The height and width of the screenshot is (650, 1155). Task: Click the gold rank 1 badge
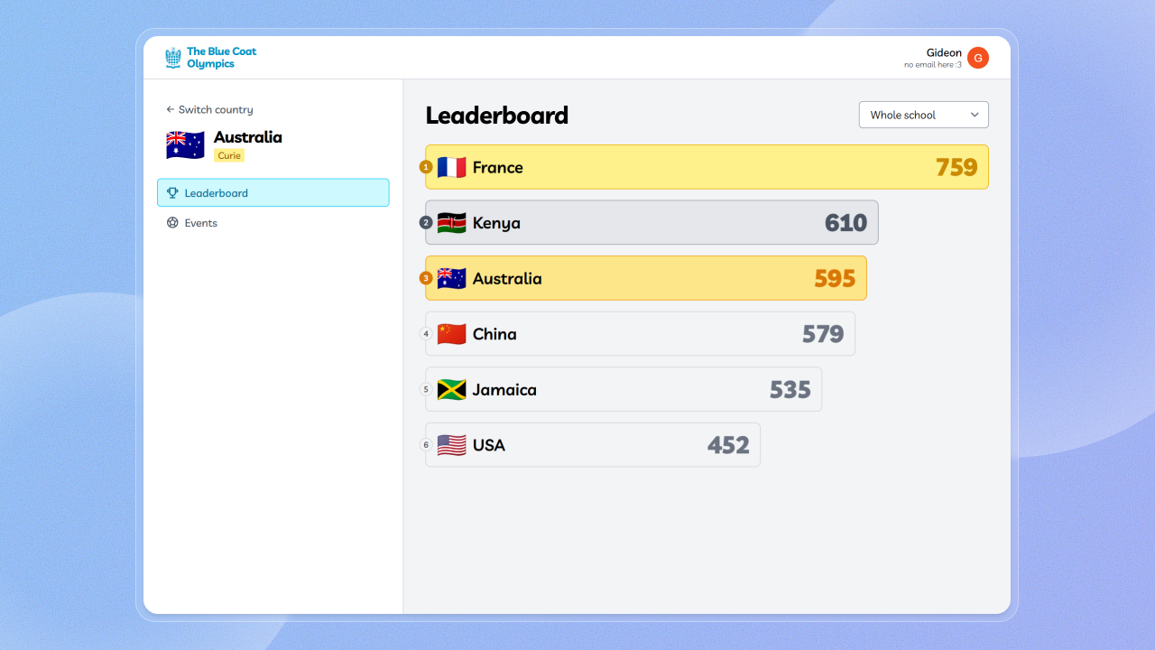(426, 167)
